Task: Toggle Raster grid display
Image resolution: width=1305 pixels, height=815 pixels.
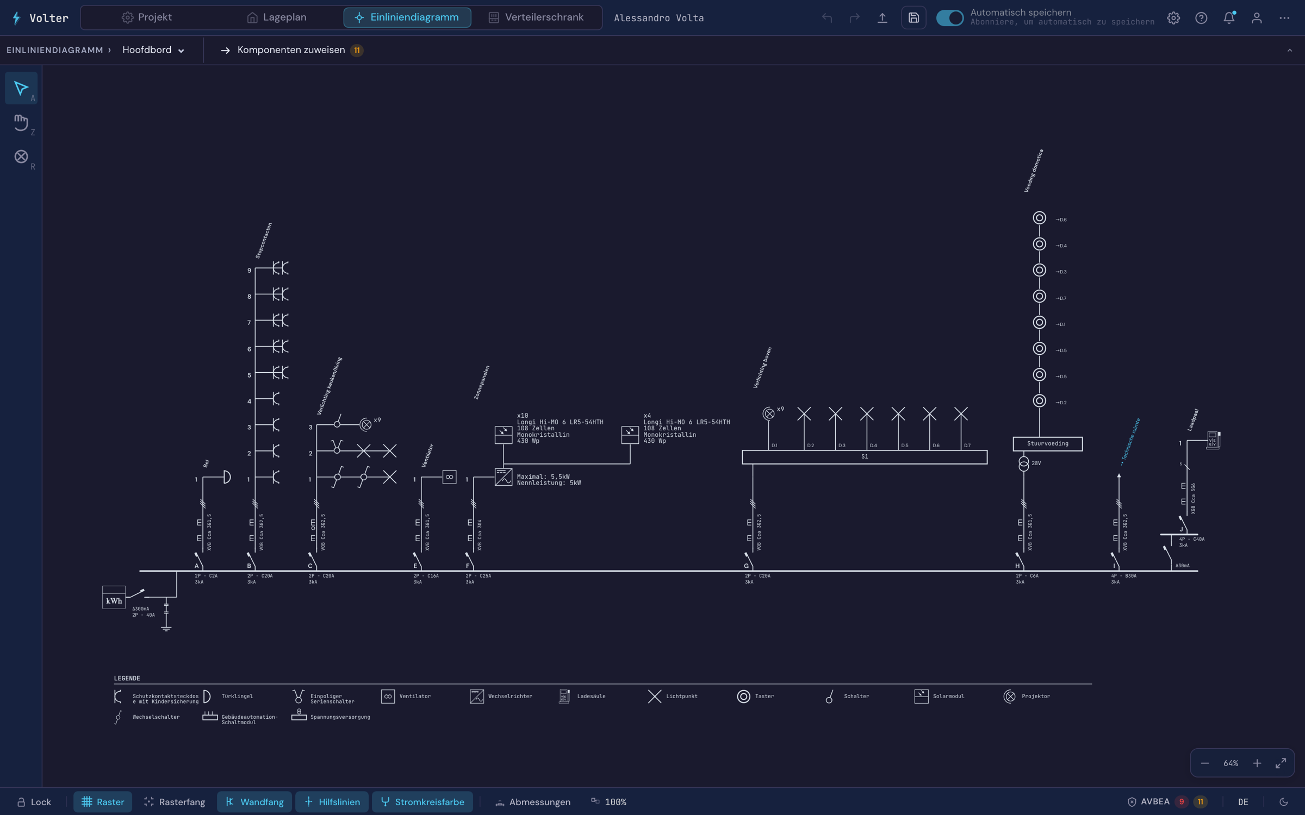Action: pyautogui.click(x=103, y=802)
